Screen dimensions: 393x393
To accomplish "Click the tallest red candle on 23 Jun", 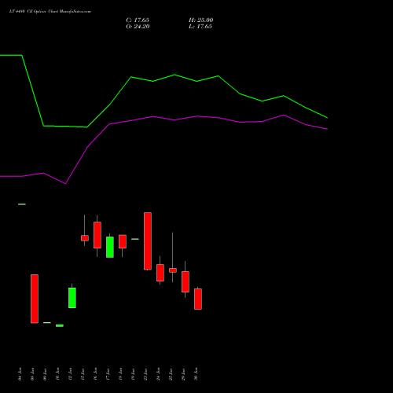I will tap(148, 241).
